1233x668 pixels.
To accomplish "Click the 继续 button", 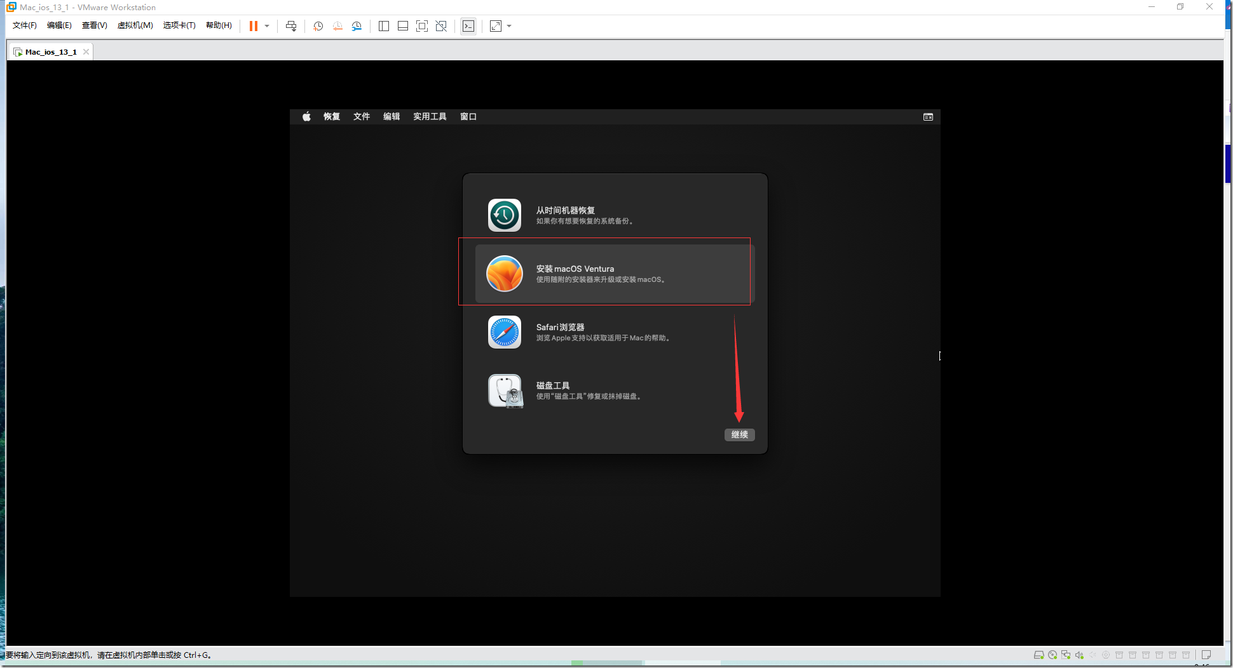I will point(740,434).
